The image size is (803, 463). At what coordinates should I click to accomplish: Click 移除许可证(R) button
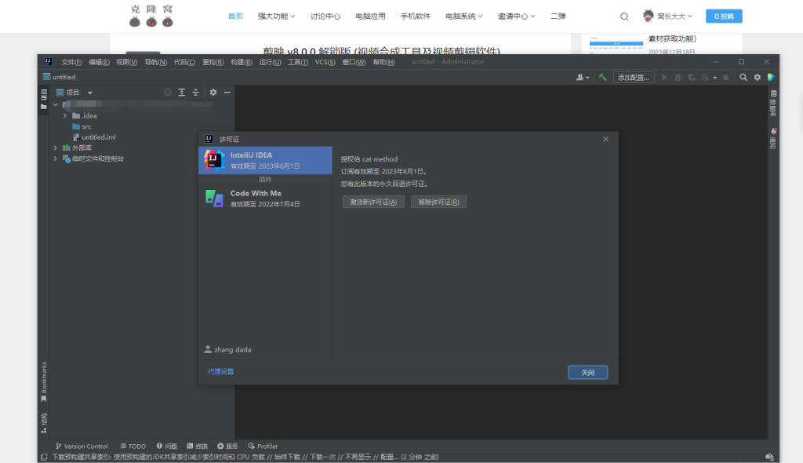click(439, 202)
